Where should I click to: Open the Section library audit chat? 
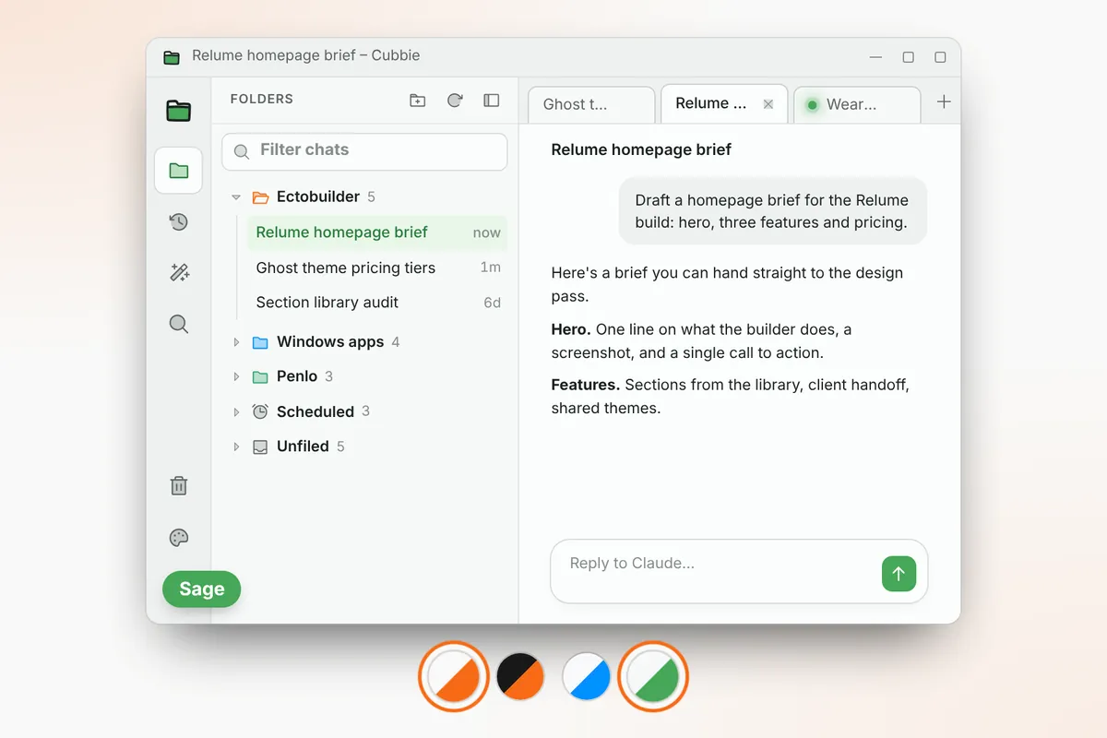pyautogui.click(x=377, y=303)
